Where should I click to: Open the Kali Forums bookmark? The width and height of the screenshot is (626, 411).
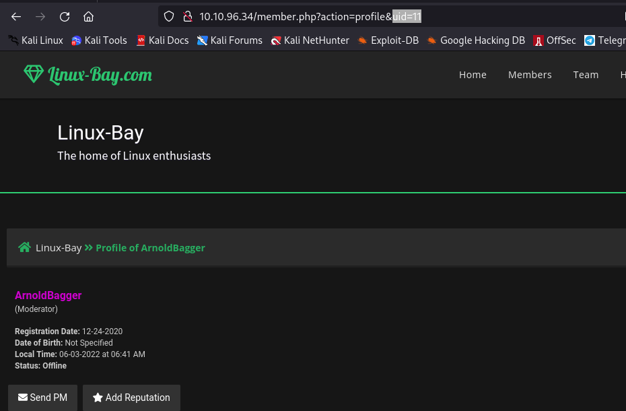230,40
